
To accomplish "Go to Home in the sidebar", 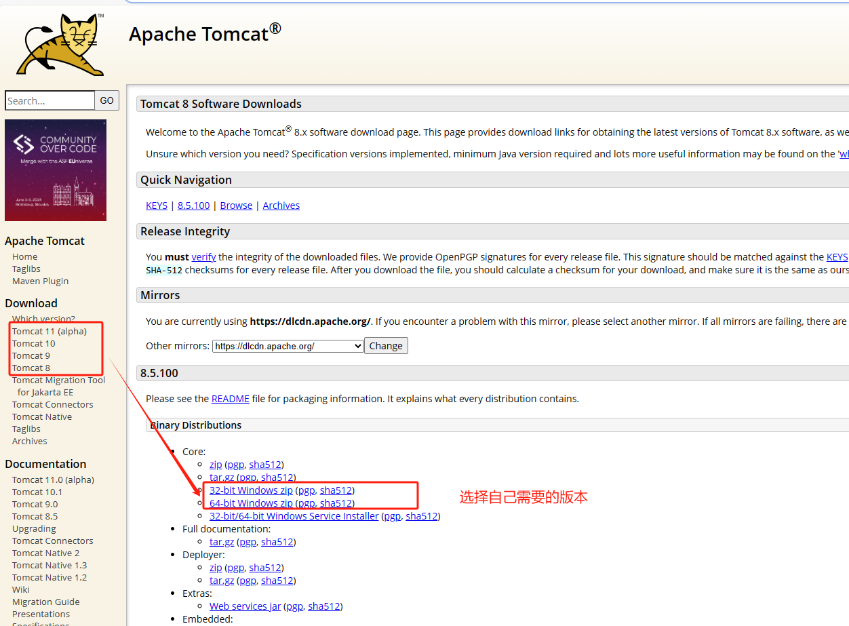I will coord(25,257).
